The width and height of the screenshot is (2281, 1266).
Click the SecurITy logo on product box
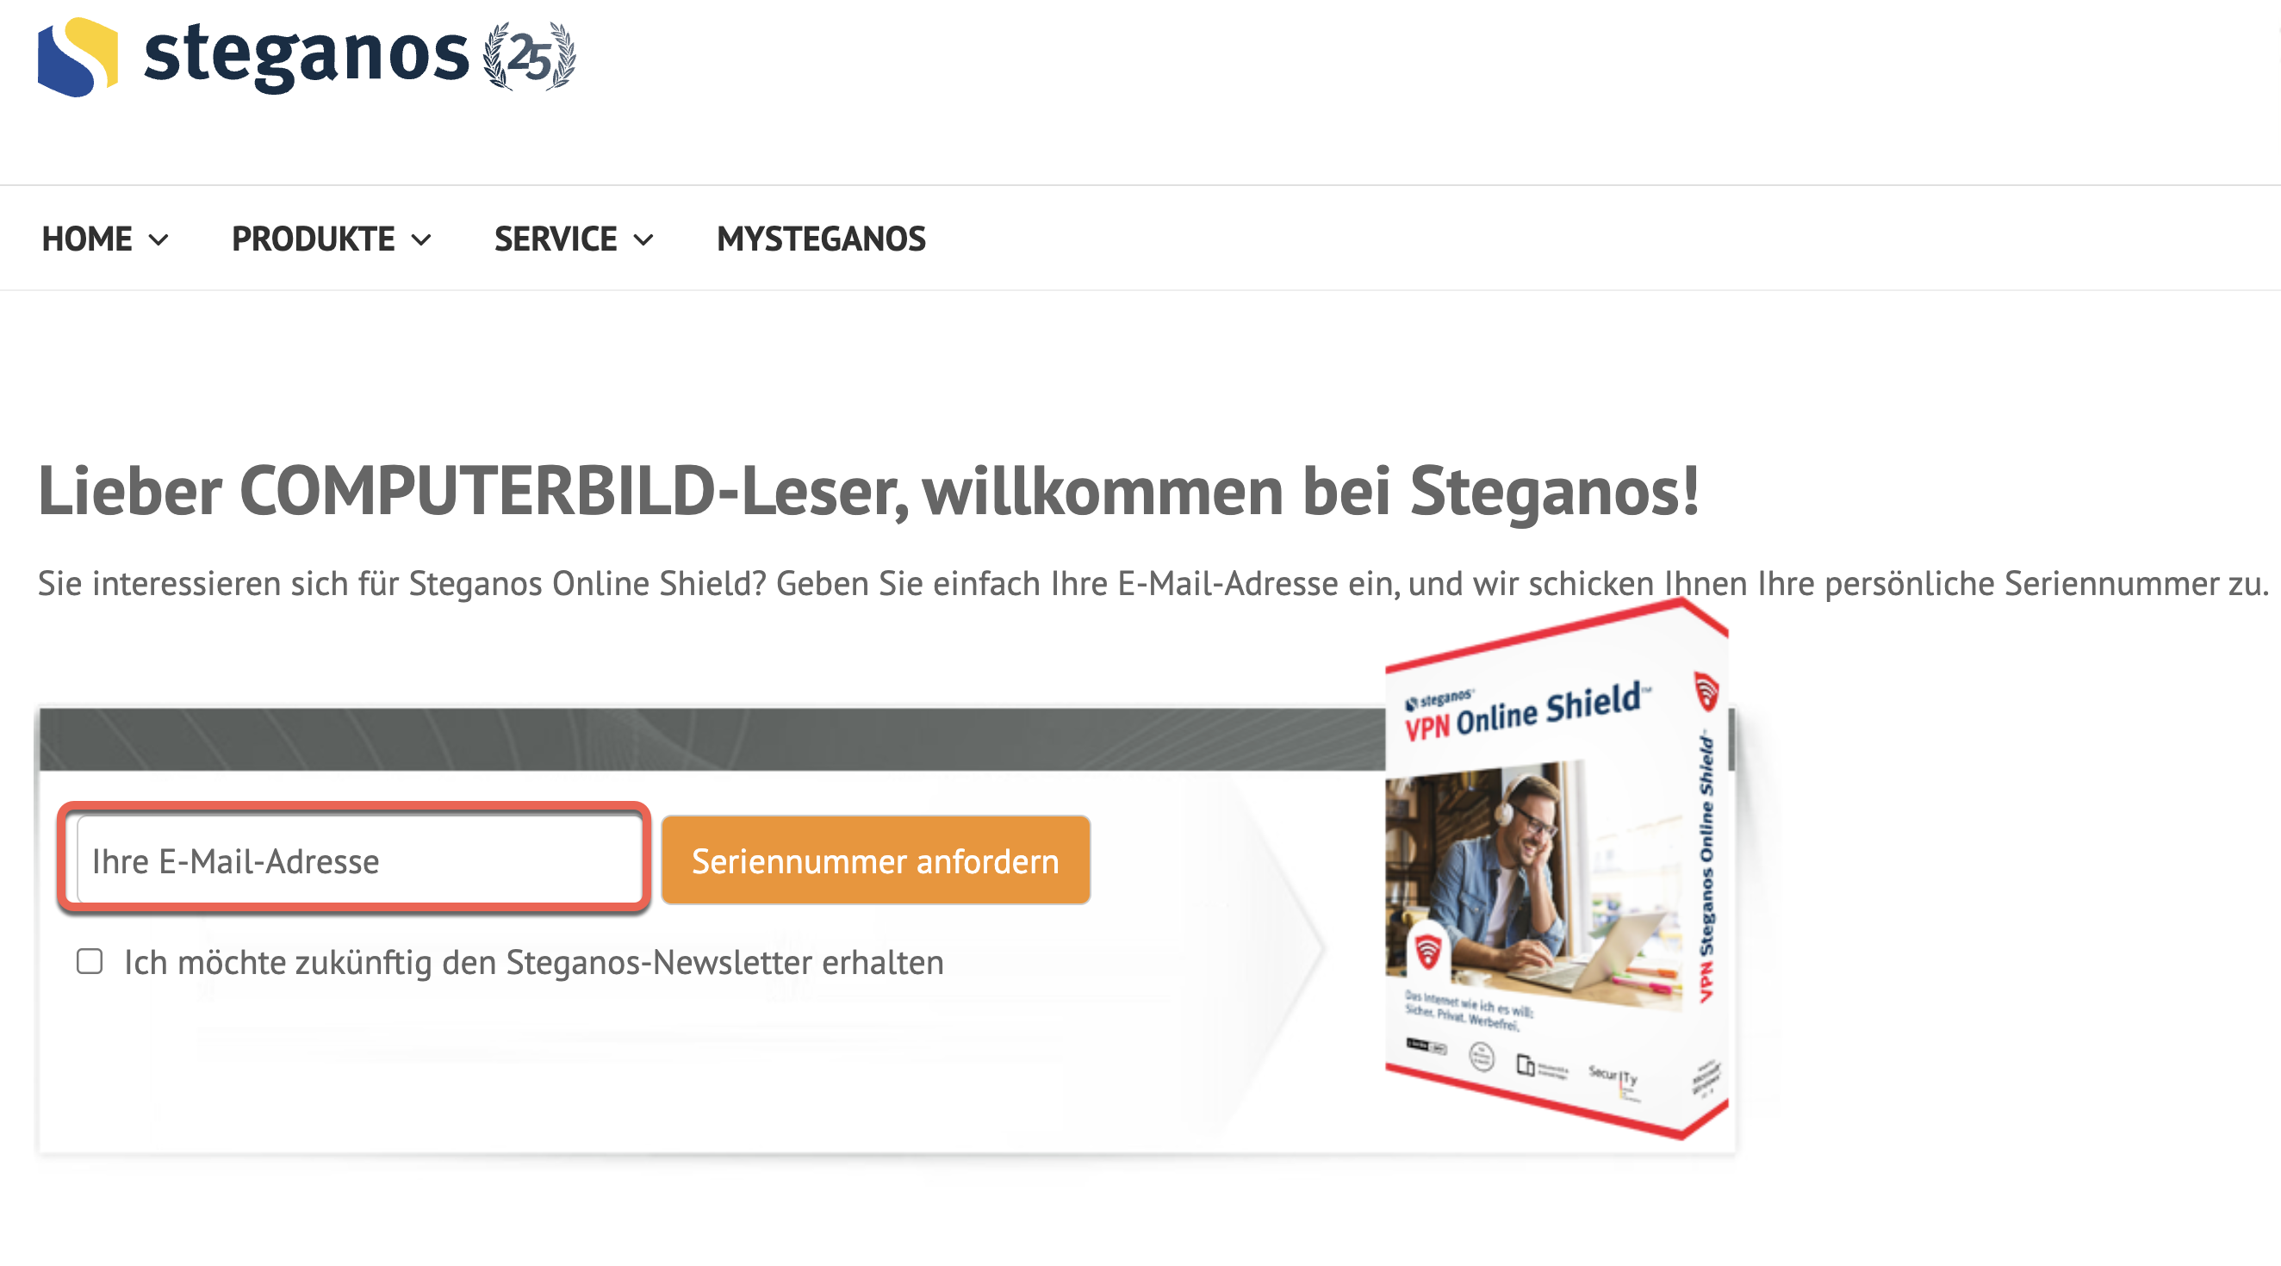1613,1074
